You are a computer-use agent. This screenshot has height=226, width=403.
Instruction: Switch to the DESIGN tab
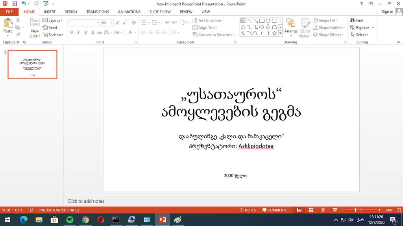[x=71, y=12]
